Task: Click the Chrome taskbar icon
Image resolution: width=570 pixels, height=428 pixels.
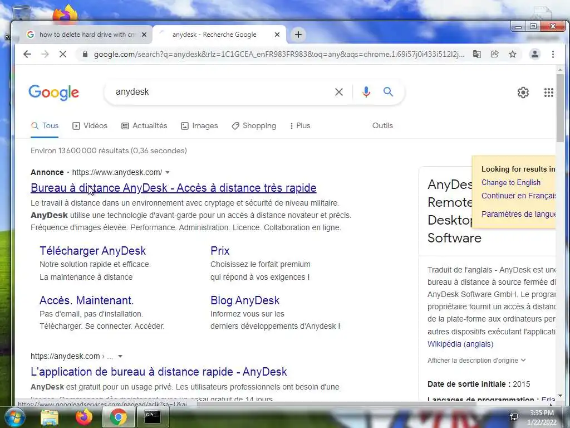Action: click(118, 417)
